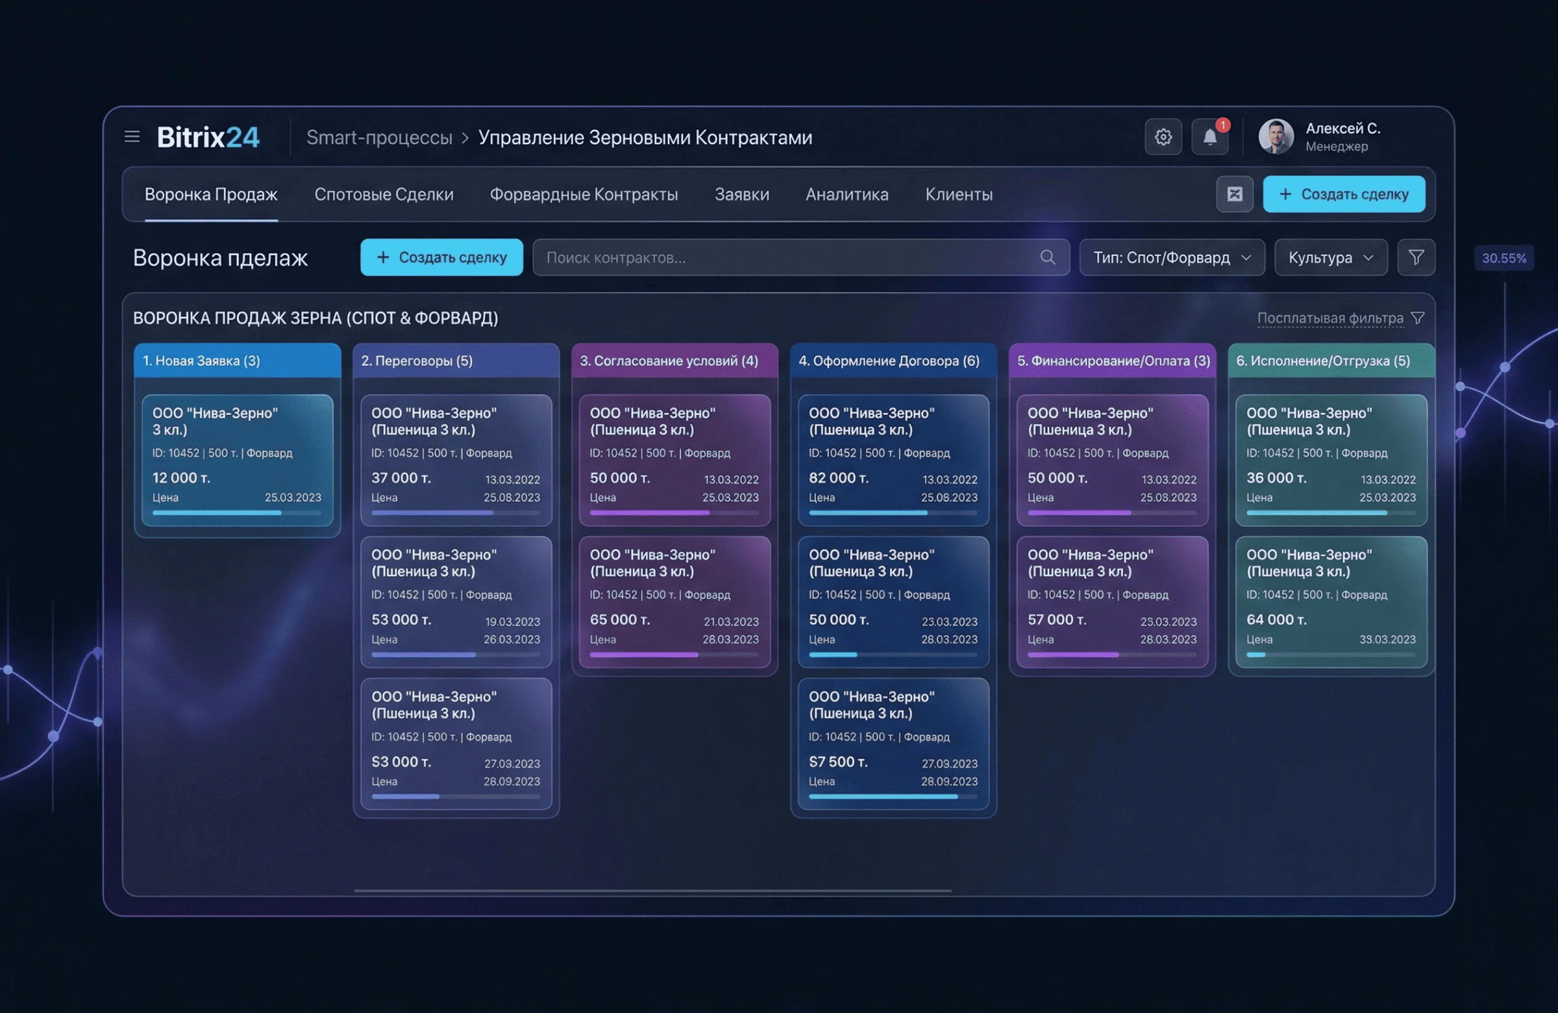Click funnel filter icon beside Культура
The height and width of the screenshot is (1013, 1558).
1415,257
